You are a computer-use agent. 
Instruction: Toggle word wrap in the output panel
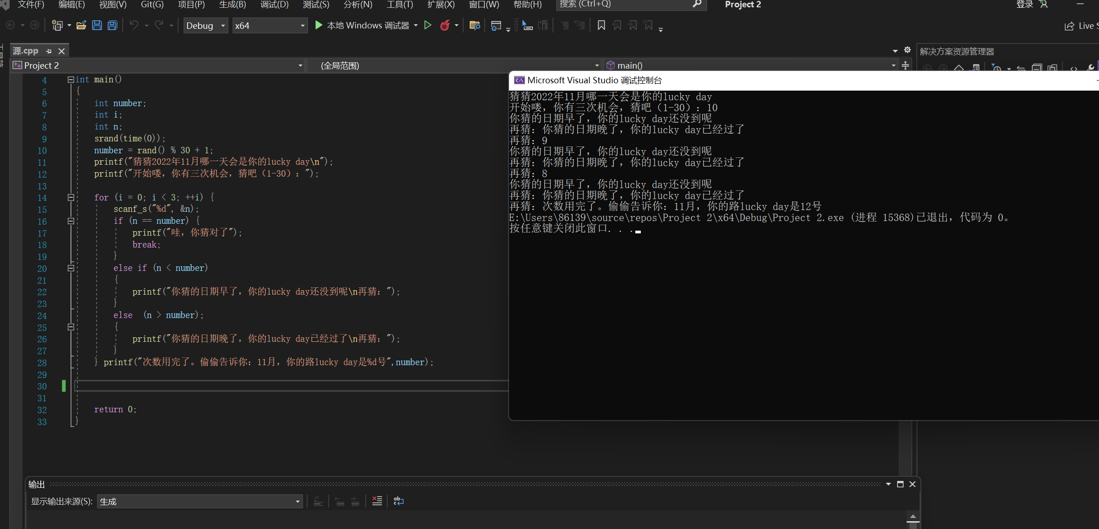(x=398, y=501)
